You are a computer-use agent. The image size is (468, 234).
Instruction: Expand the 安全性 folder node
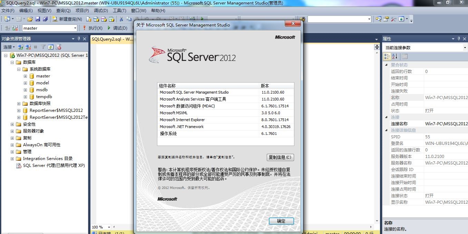[x=12, y=124]
